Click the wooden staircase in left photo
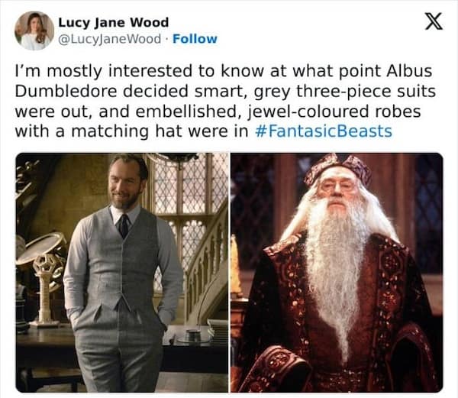This screenshot has width=458, height=398. pyautogui.click(x=206, y=276)
